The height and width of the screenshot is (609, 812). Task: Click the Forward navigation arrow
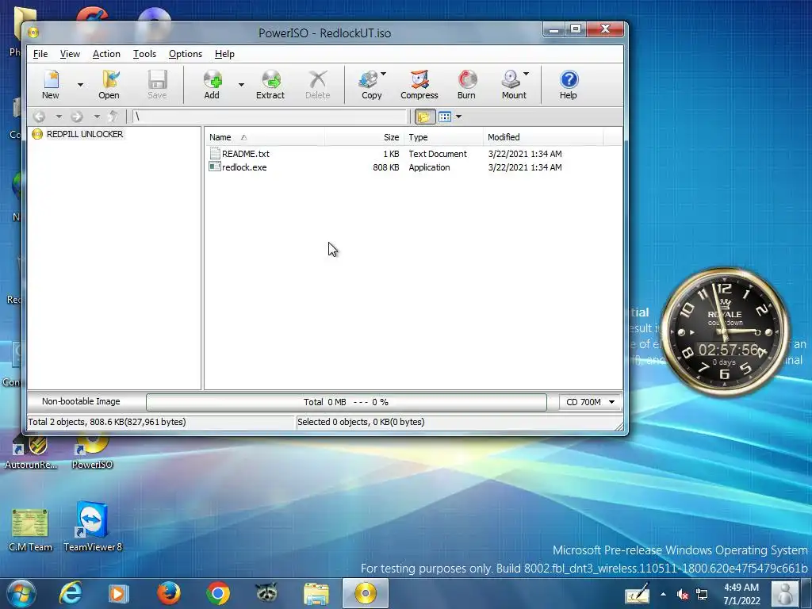77,117
